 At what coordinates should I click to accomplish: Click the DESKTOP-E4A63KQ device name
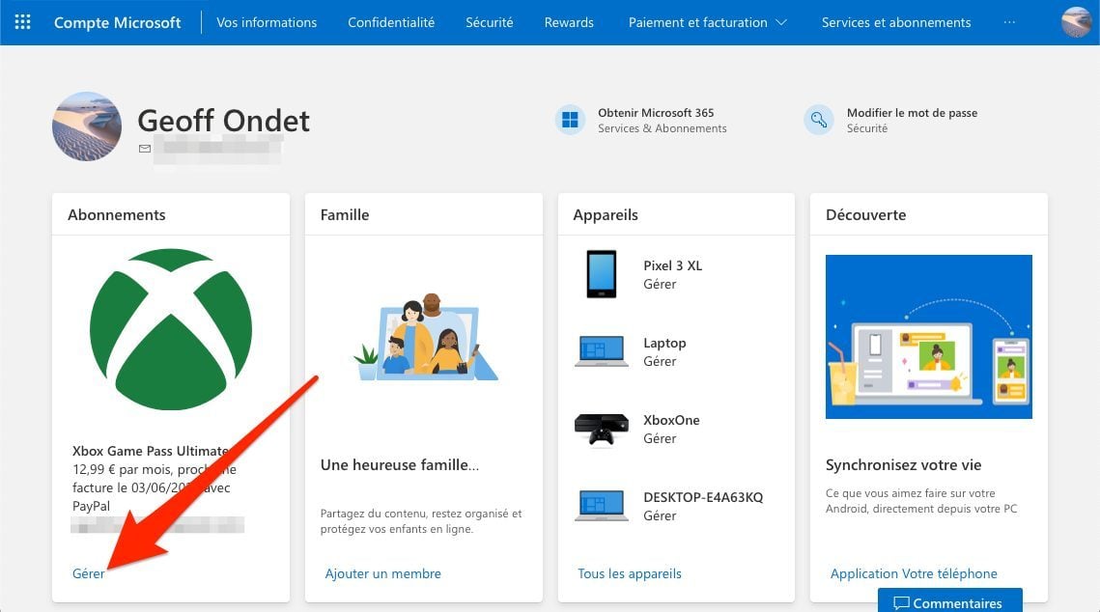(703, 497)
